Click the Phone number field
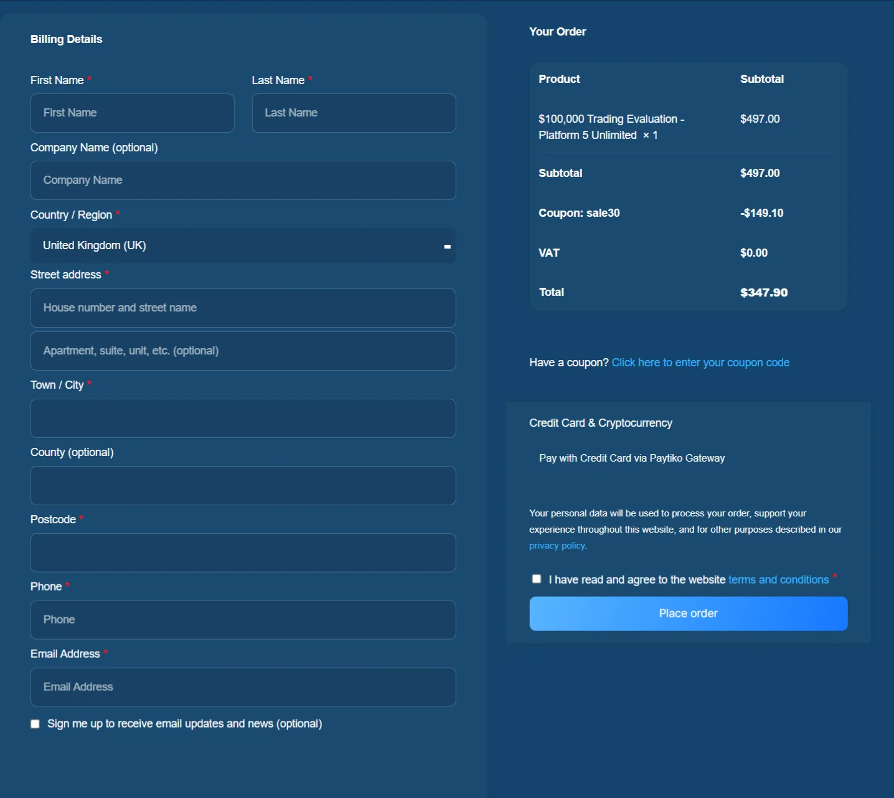 coord(243,620)
